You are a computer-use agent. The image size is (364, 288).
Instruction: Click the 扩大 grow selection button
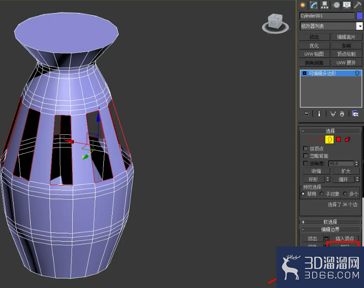click(346, 171)
